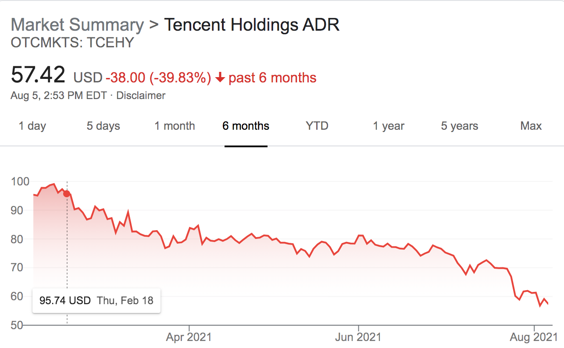The image size is (564, 348).
Task: Open the Disclaimer link
Action: coord(141,95)
